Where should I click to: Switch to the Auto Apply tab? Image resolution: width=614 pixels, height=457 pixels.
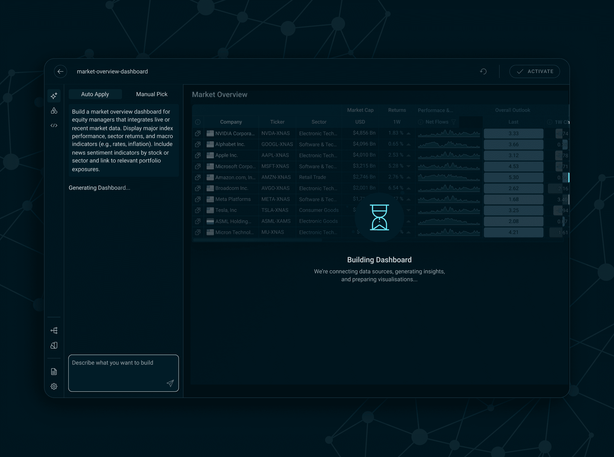tap(95, 94)
